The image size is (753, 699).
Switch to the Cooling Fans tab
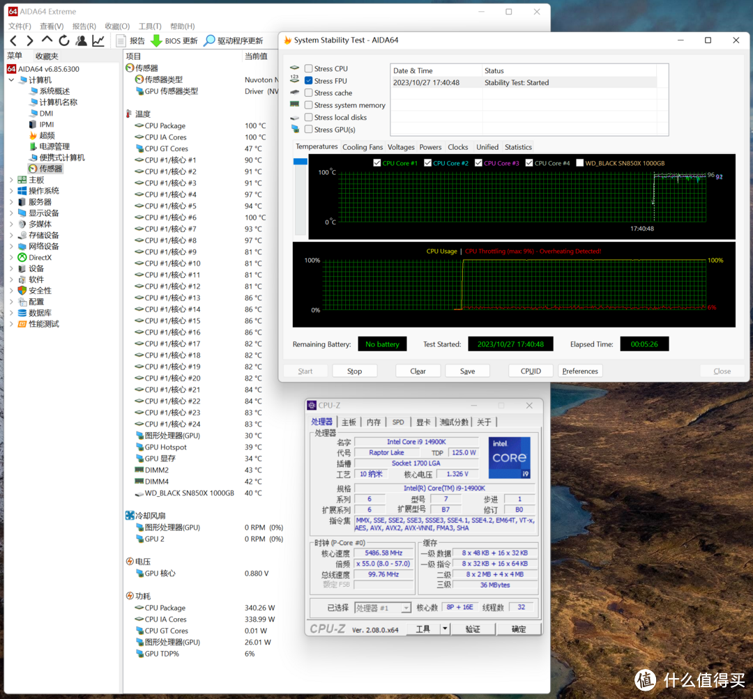363,147
